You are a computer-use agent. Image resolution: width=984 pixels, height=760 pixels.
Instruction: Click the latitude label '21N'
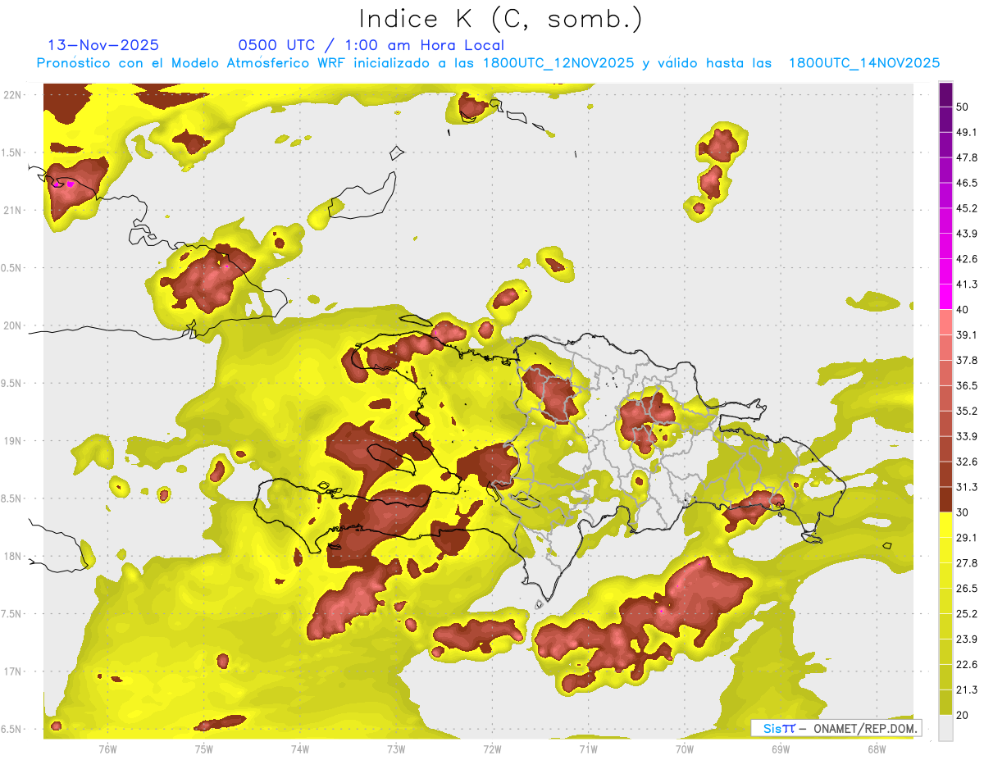click(13, 210)
